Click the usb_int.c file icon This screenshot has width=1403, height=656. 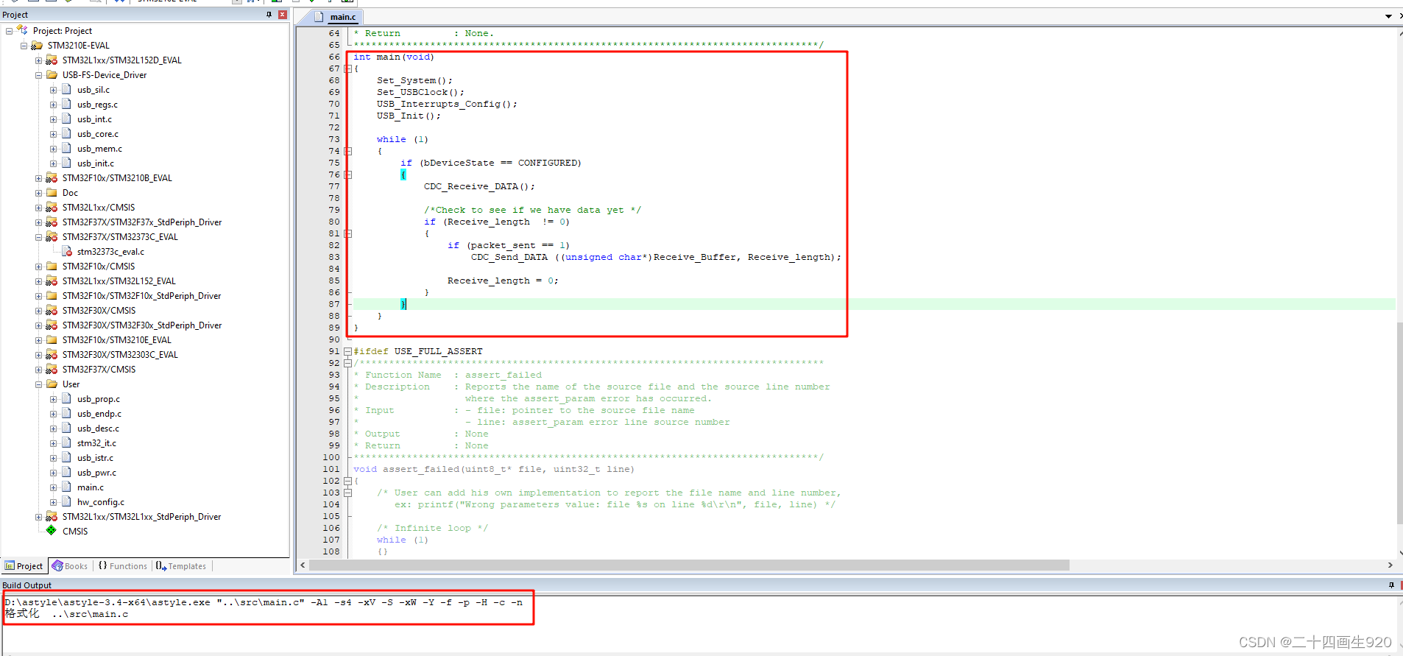[66, 119]
